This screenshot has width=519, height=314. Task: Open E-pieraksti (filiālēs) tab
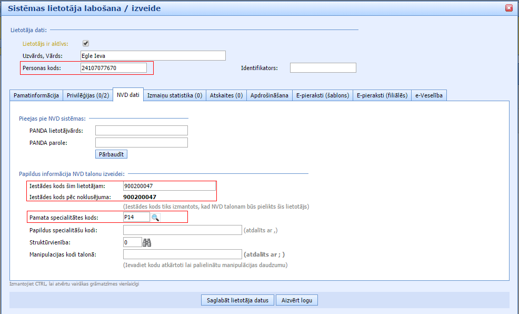(x=382, y=95)
